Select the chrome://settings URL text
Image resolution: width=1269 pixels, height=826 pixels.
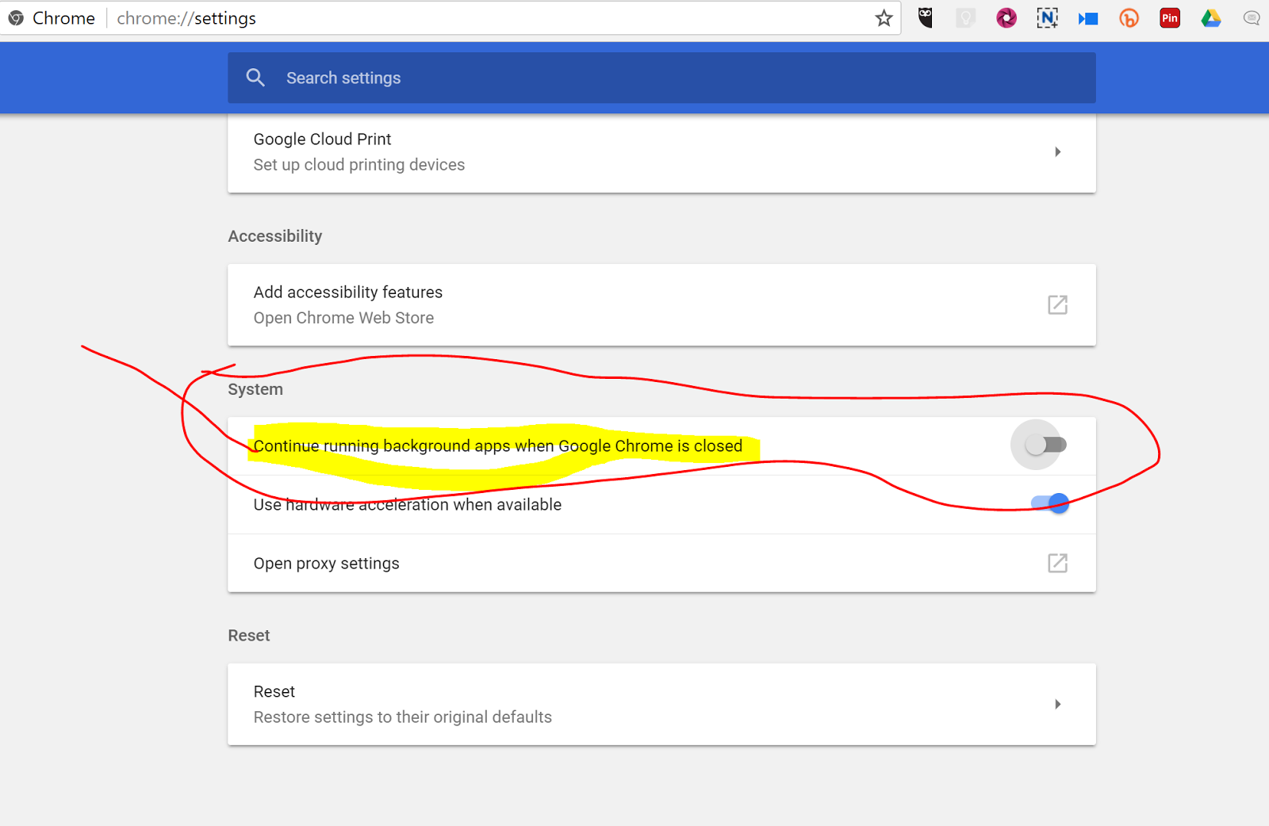point(186,18)
